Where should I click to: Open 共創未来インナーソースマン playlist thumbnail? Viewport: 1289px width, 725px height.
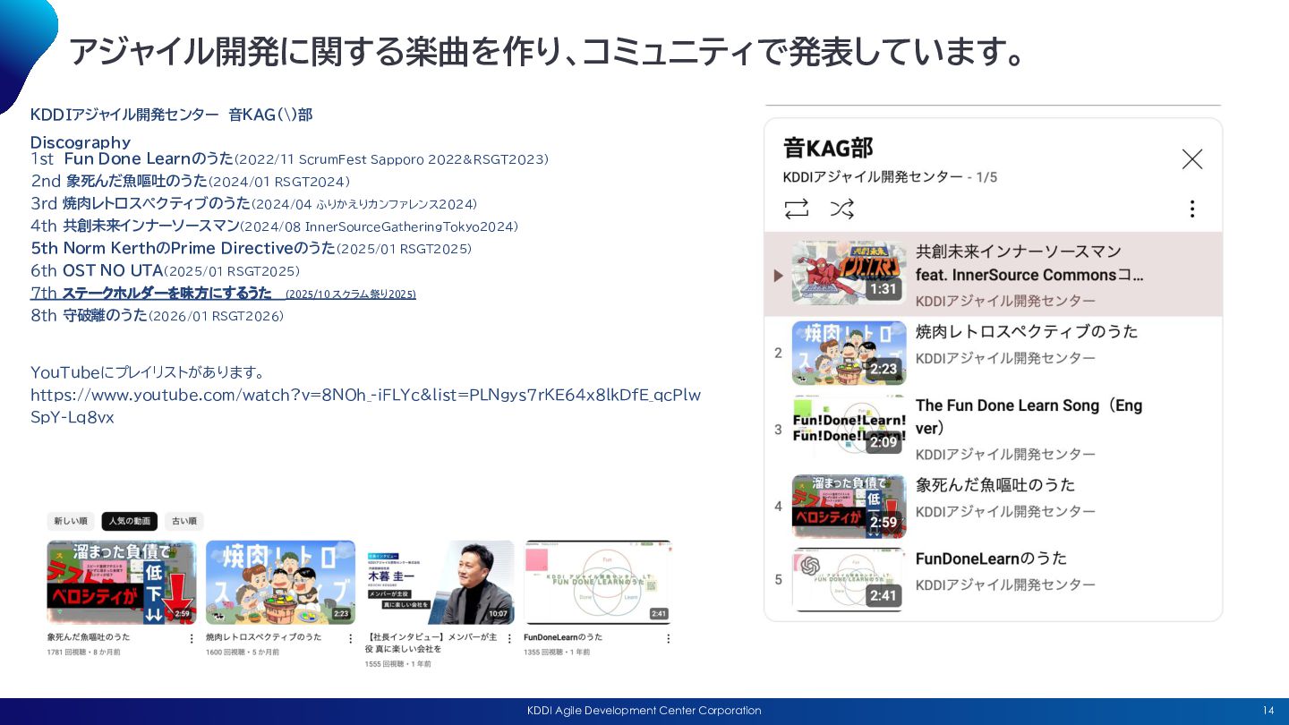click(849, 273)
